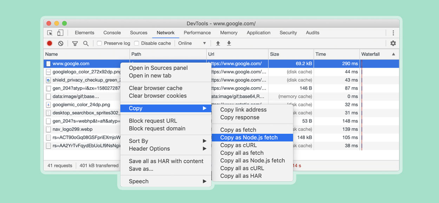
Task: Switch to the Sources tab
Action: click(139, 33)
